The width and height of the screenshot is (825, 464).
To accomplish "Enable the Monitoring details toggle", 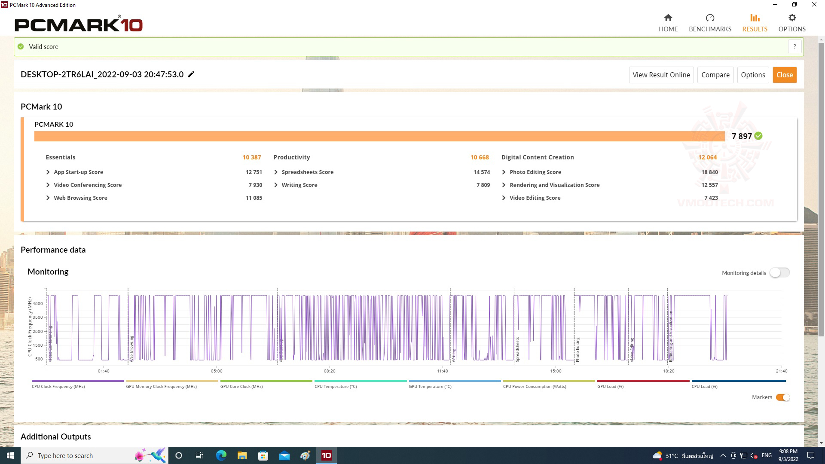I will [x=779, y=273].
